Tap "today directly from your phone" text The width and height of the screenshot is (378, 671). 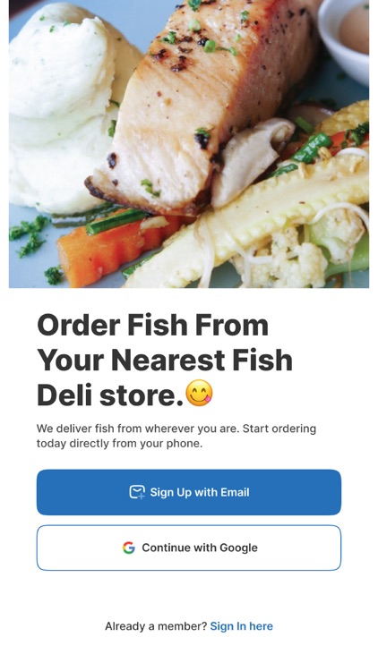(x=119, y=444)
